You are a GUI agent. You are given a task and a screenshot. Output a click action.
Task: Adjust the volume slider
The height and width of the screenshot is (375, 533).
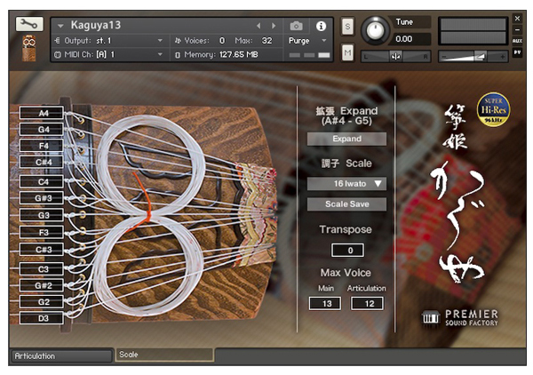[473, 57]
